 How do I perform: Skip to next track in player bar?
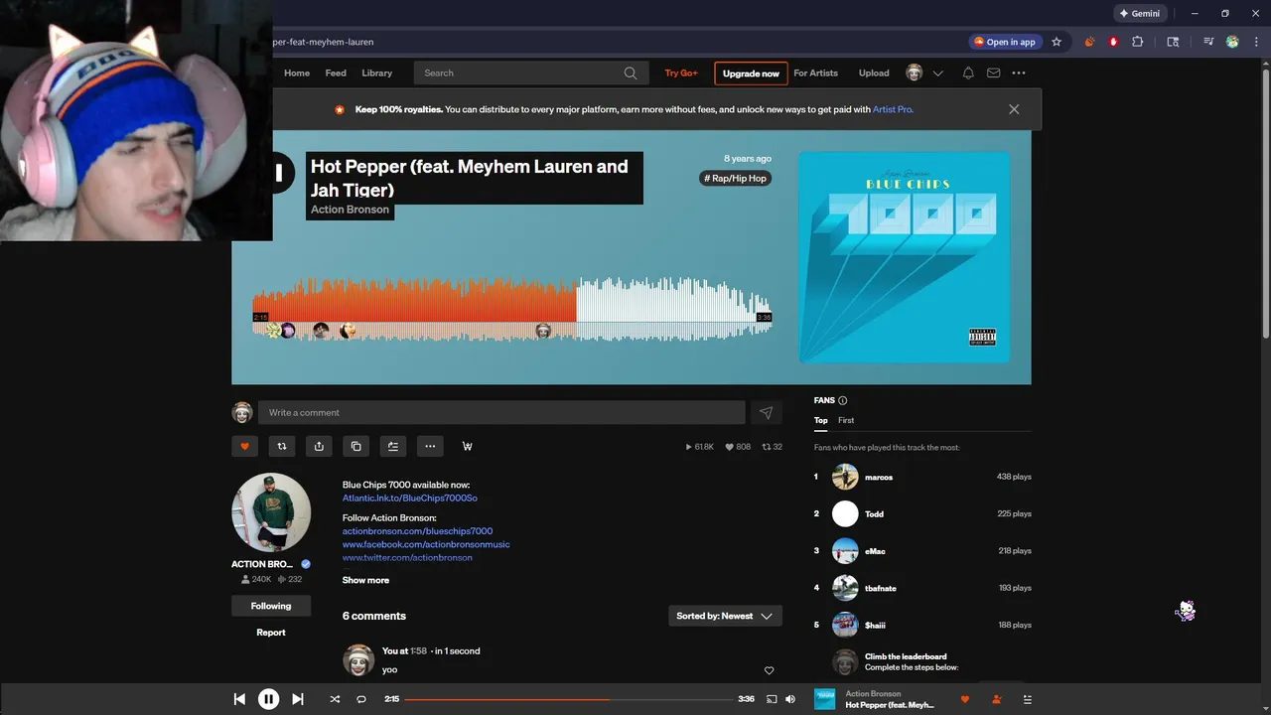pos(297,699)
